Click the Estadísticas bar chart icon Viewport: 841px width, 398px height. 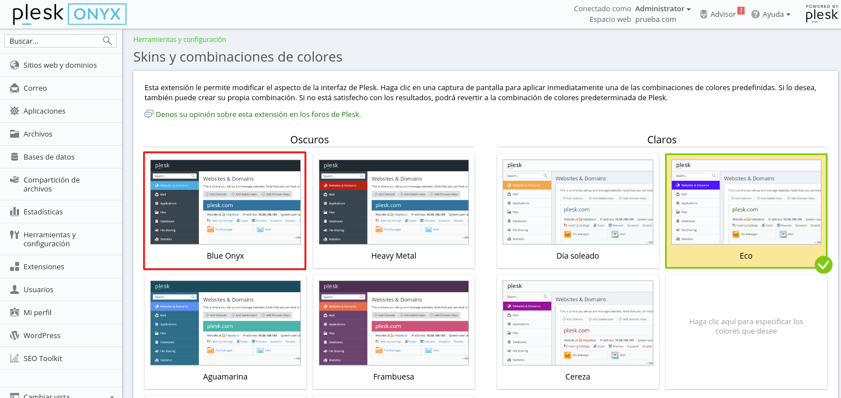point(15,212)
